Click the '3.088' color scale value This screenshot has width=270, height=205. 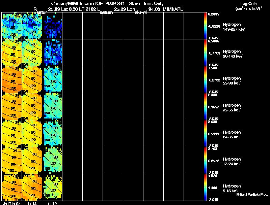(213, 122)
